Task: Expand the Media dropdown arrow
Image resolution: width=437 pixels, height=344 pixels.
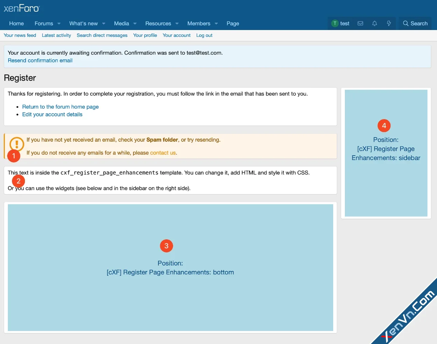Action: point(135,24)
